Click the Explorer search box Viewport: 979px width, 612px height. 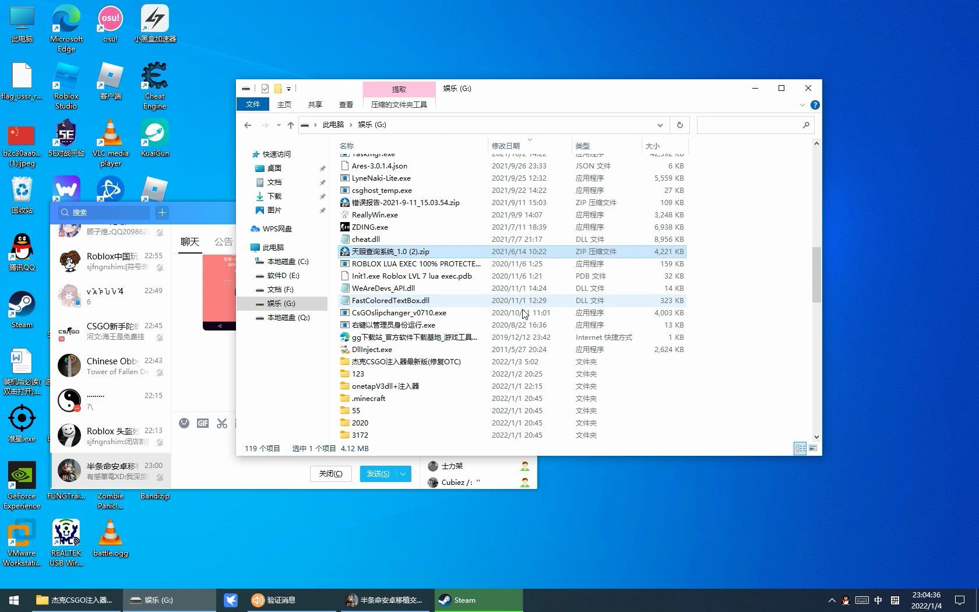pos(755,125)
